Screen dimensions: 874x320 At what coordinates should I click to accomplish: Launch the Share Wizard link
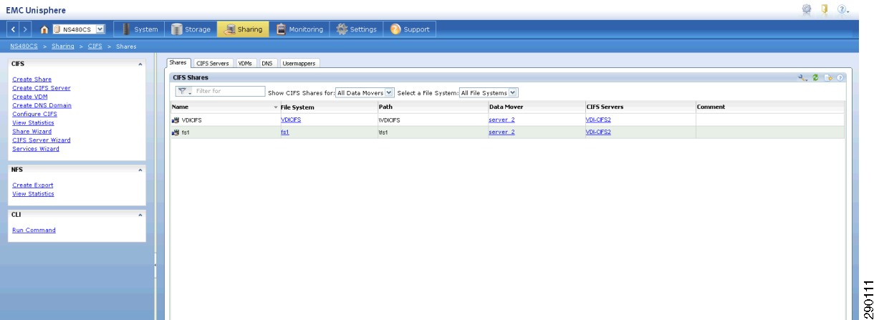tap(31, 131)
